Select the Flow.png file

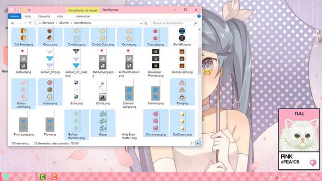(x=50, y=123)
